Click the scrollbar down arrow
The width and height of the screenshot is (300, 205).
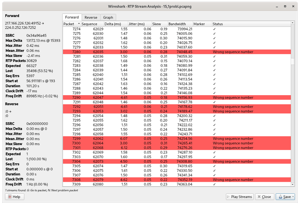click(x=292, y=184)
